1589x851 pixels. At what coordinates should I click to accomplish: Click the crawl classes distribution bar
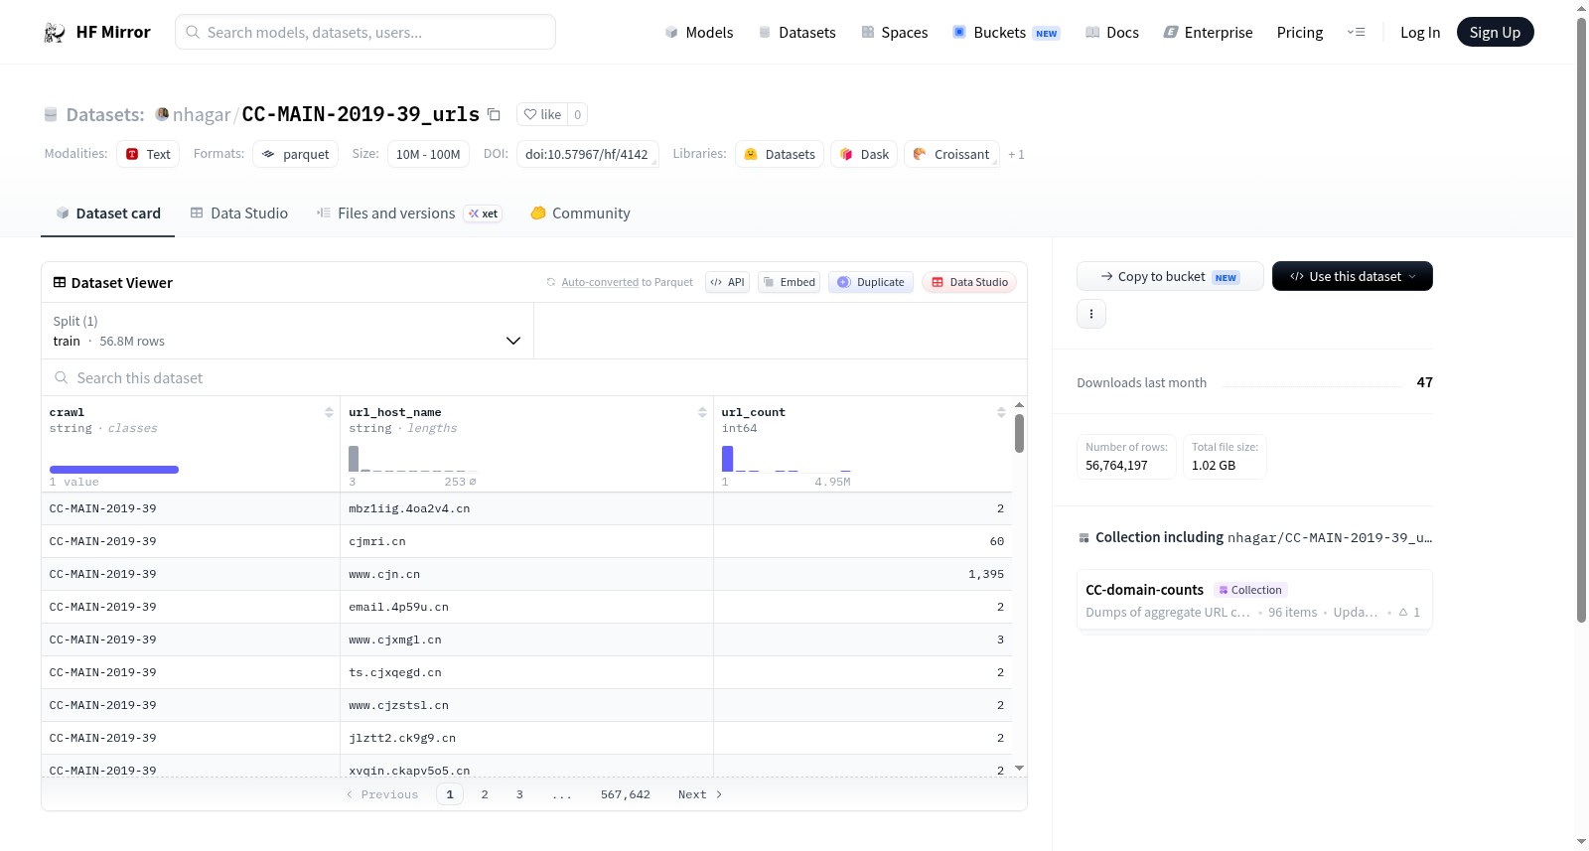click(x=114, y=470)
